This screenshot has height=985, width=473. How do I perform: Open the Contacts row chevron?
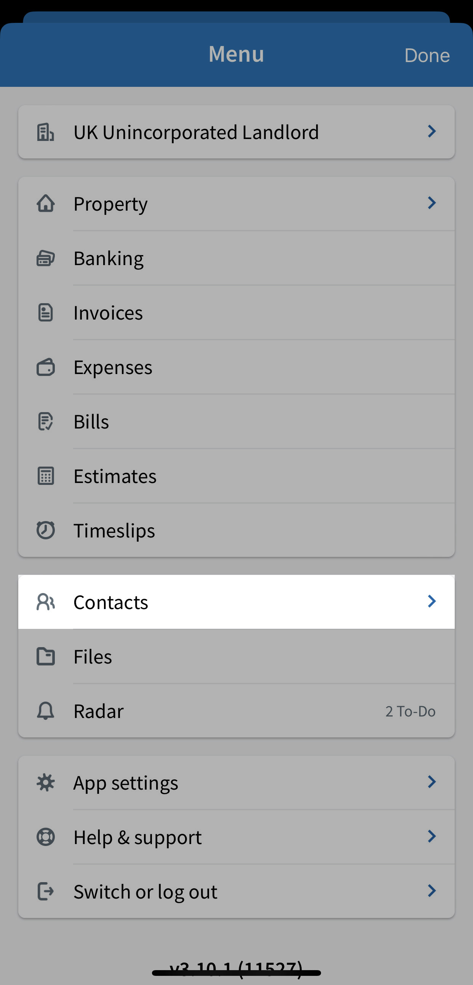(432, 601)
